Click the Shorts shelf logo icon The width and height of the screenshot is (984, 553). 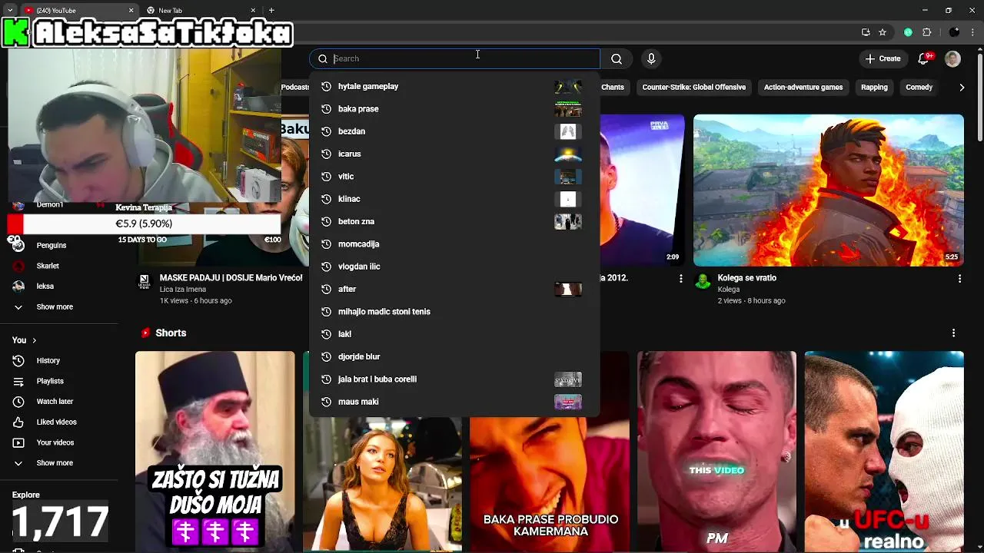point(145,333)
